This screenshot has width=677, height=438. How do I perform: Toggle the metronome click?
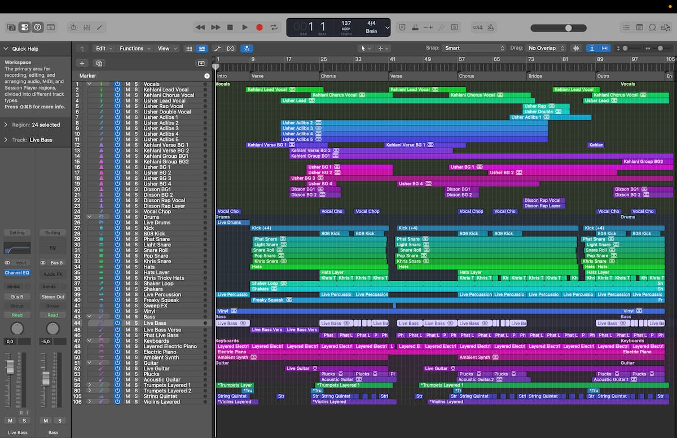(491, 27)
